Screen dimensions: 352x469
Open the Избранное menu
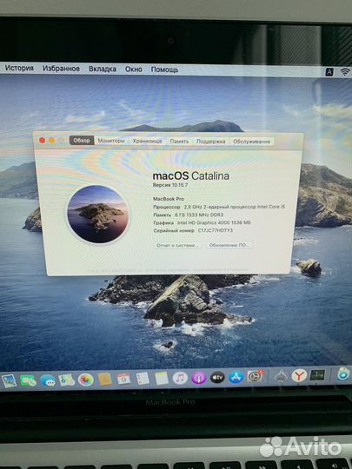pos(61,69)
